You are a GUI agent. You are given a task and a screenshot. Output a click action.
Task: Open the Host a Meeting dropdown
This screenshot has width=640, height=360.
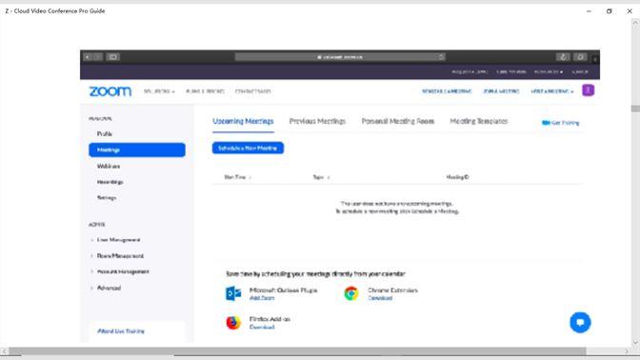551,91
